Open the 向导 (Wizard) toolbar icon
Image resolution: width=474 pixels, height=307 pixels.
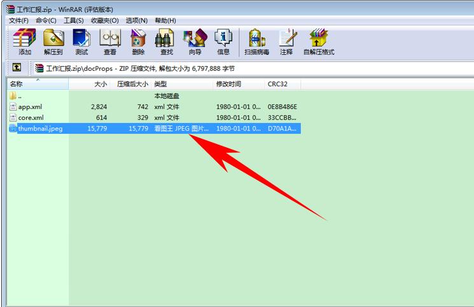tap(195, 38)
